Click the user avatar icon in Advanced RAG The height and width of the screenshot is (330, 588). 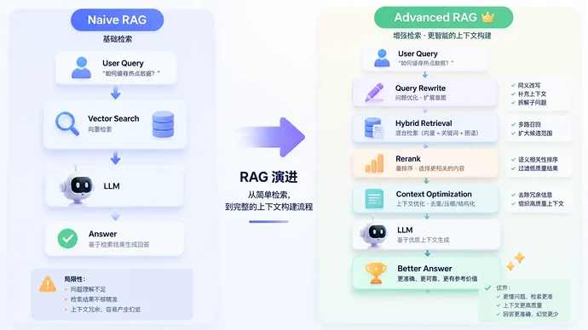tap(382, 58)
